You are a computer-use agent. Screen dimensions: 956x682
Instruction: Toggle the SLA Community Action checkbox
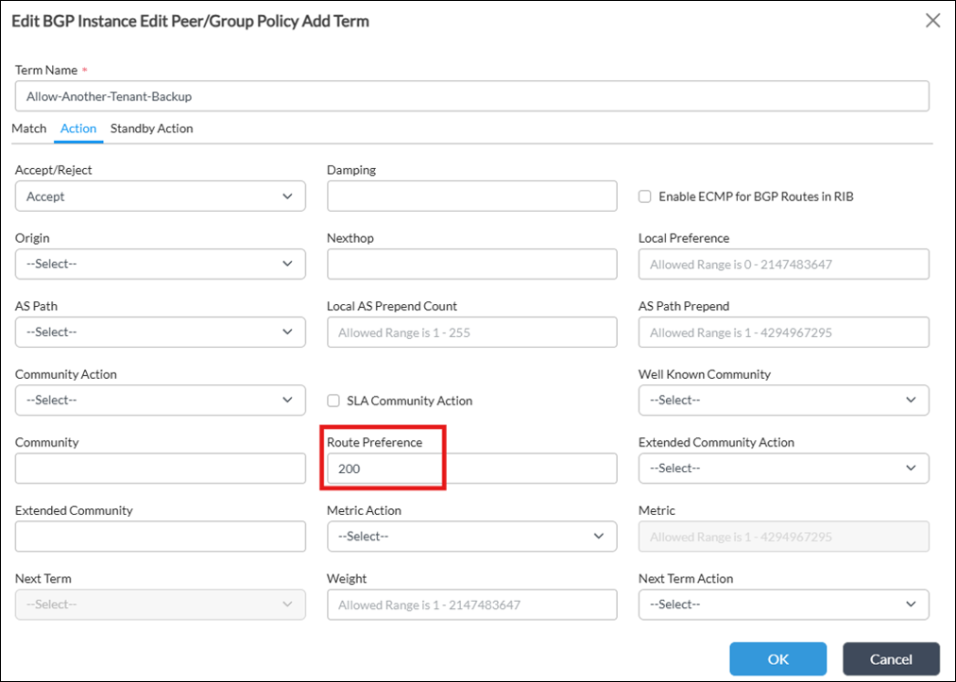[333, 401]
